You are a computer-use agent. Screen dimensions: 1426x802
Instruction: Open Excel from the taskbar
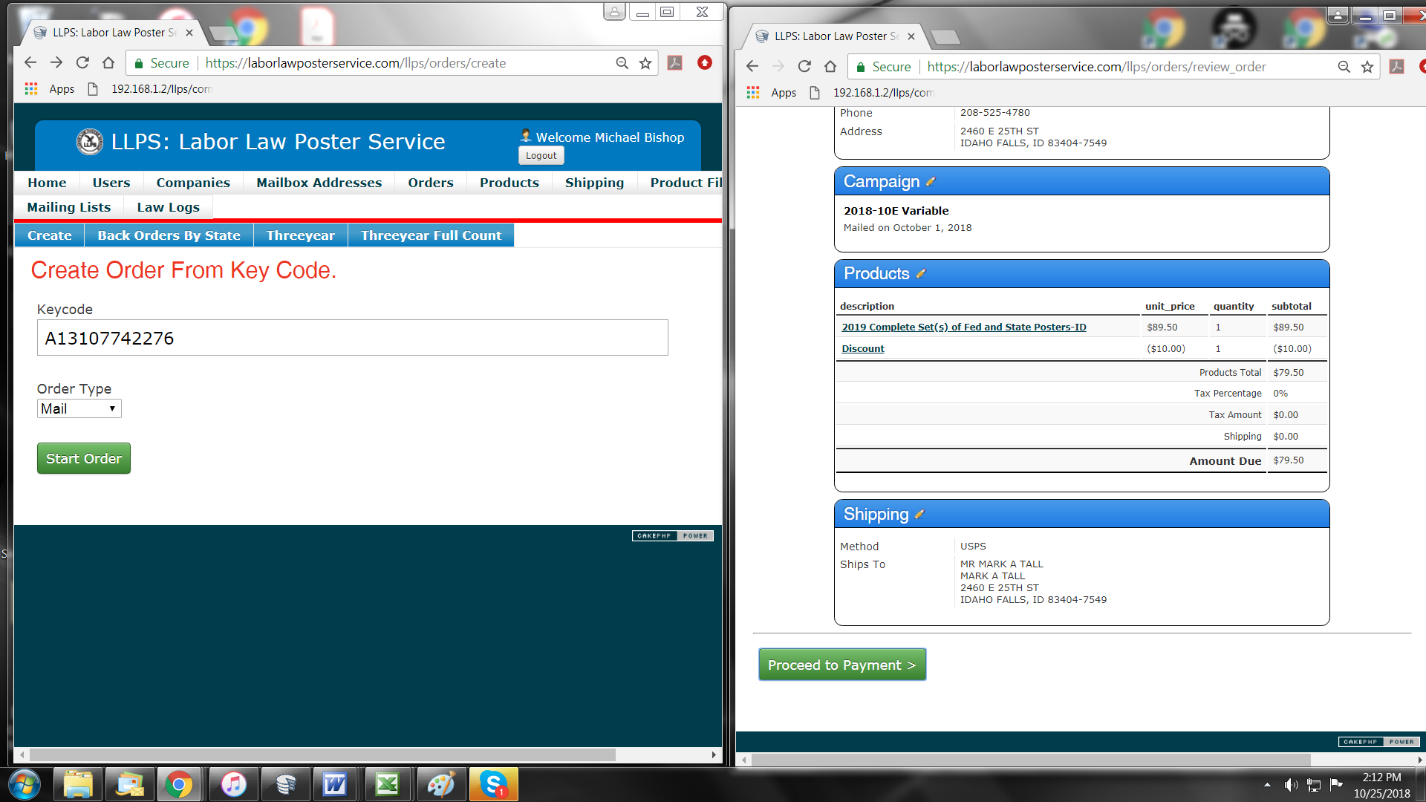click(388, 784)
